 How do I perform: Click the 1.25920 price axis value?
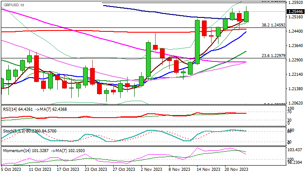[295, 3]
